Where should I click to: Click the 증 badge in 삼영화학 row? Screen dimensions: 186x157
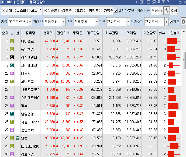tap(12, 130)
